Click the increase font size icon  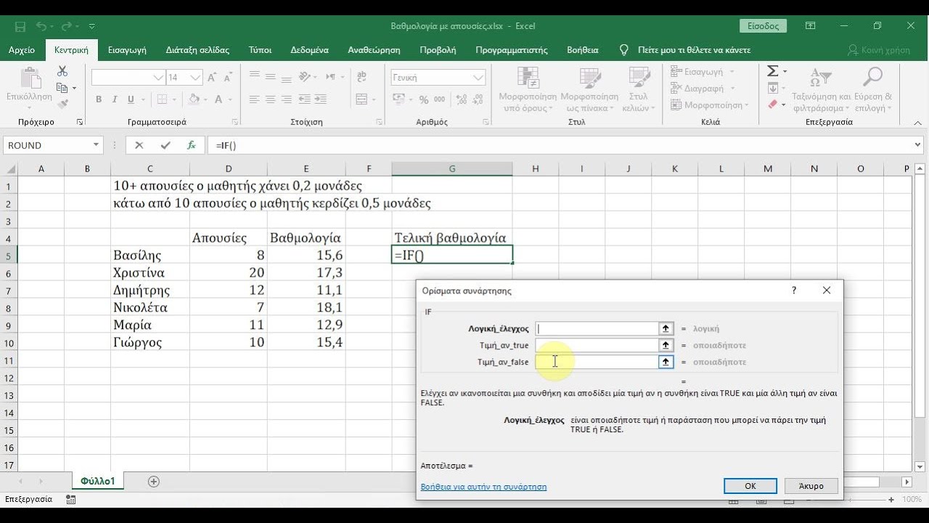(212, 77)
